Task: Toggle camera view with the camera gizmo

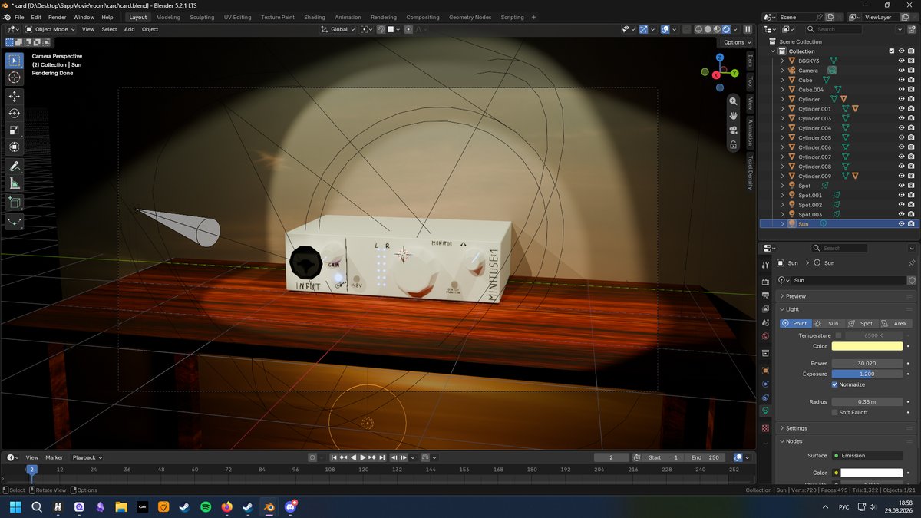Action: (733, 129)
